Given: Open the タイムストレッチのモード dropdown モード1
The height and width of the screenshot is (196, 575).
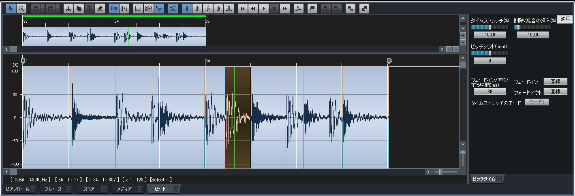Looking at the screenshot, I should click(x=537, y=102).
